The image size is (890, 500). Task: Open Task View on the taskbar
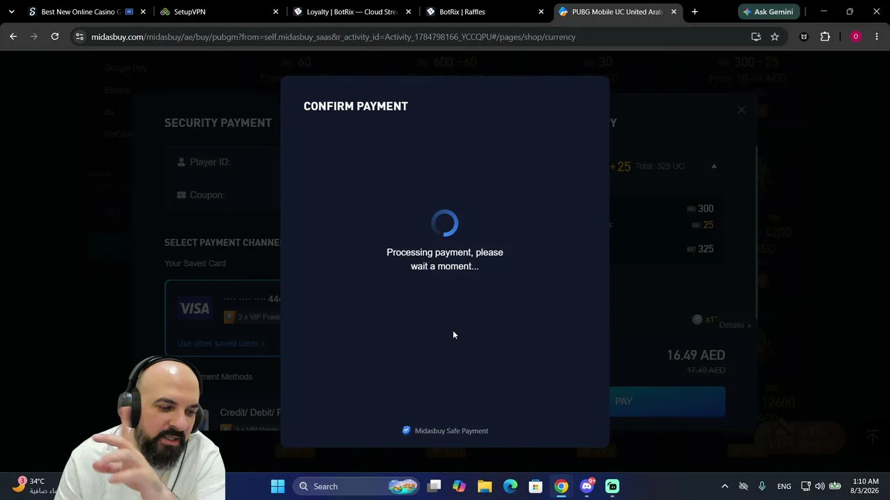pyautogui.click(x=434, y=486)
